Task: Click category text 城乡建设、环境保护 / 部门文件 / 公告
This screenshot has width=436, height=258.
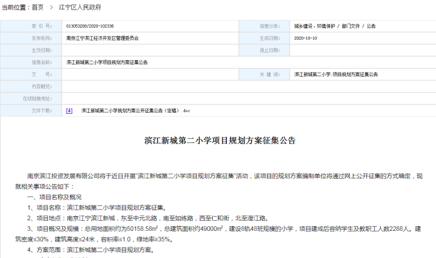Action: point(335,26)
